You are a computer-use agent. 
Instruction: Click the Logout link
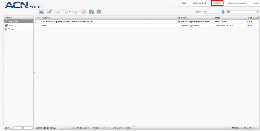pyautogui.click(x=256, y=3)
